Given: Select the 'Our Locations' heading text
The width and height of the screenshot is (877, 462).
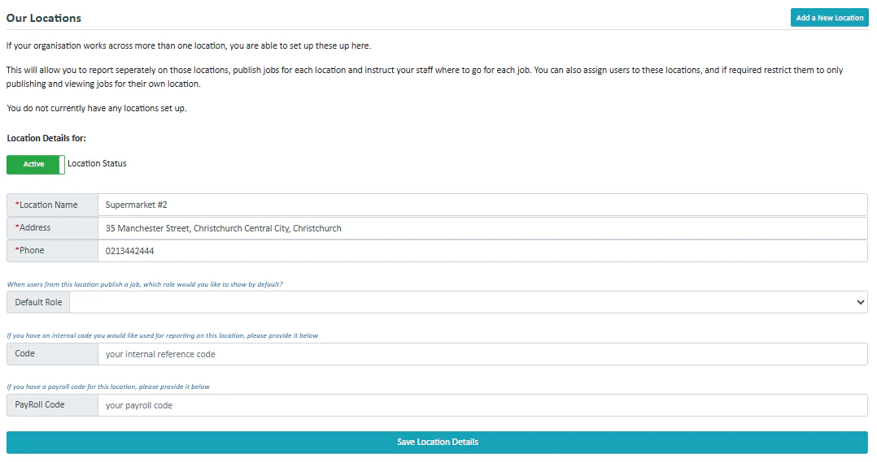Looking at the screenshot, I should click(x=44, y=19).
